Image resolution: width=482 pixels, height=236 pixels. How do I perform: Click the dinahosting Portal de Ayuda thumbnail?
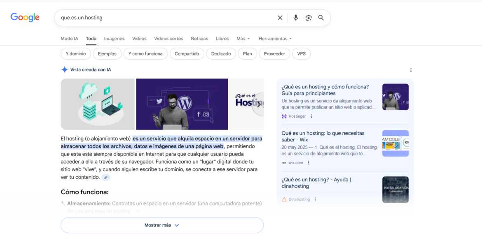(395, 190)
